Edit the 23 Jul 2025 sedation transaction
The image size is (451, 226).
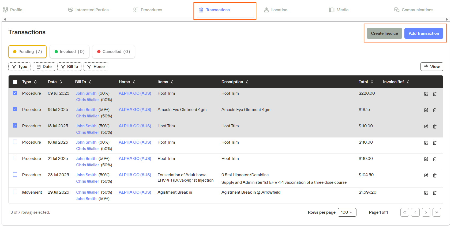pyautogui.click(x=426, y=175)
